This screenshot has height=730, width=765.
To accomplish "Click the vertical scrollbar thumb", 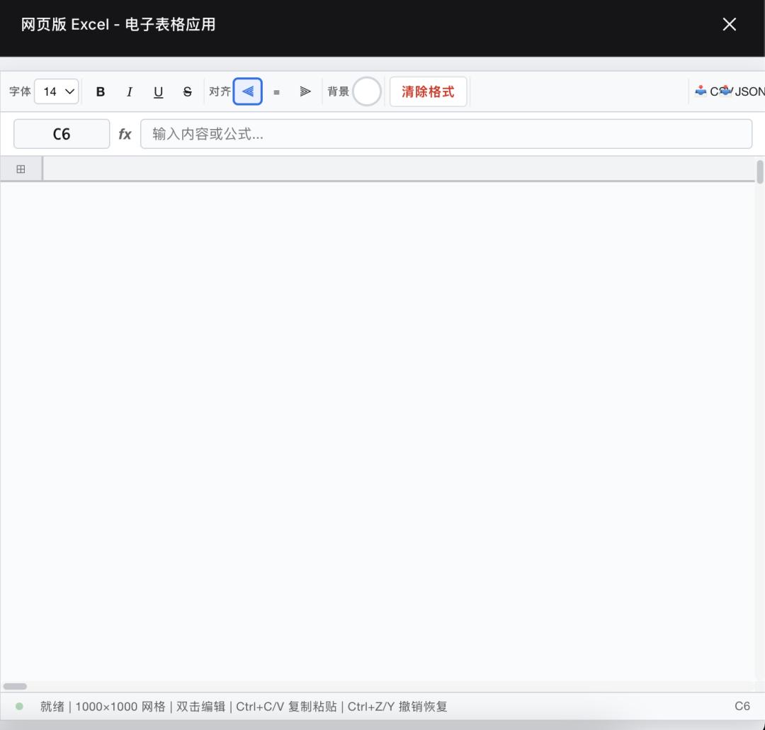I will [x=759, y=172].
